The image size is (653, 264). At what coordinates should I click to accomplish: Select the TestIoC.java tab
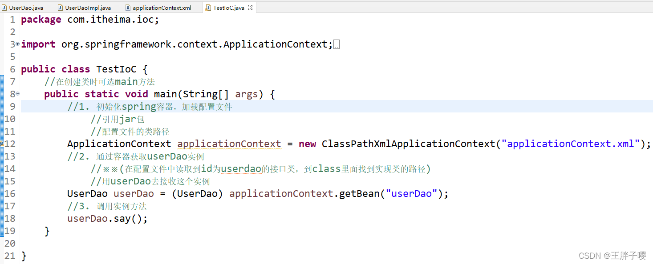coord(229,8)
